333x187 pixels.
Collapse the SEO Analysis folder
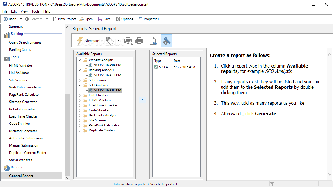click(x=80, y=85)
